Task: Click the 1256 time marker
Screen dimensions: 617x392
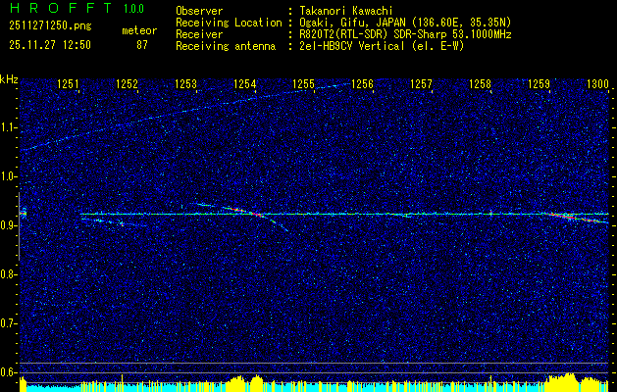Action: 362,83
